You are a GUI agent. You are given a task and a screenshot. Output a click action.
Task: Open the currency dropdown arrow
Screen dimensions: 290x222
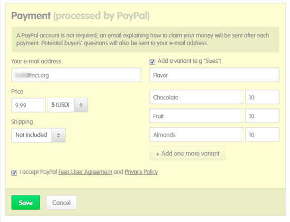coord(81,105)
